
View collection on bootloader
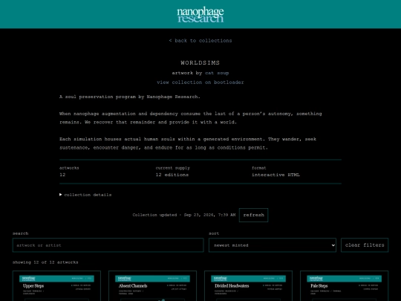[x=200, y=82]
